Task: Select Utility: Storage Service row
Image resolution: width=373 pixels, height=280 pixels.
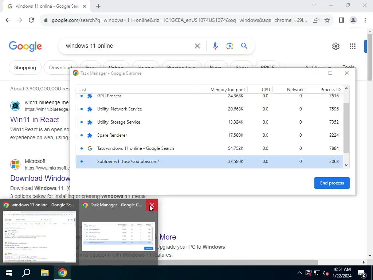Action: (x=209, y=122)
